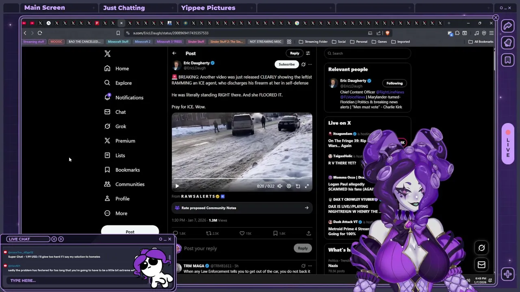Open reply view settings sliders icon
This screenshot has width=520, height=292.
point(308,53)
